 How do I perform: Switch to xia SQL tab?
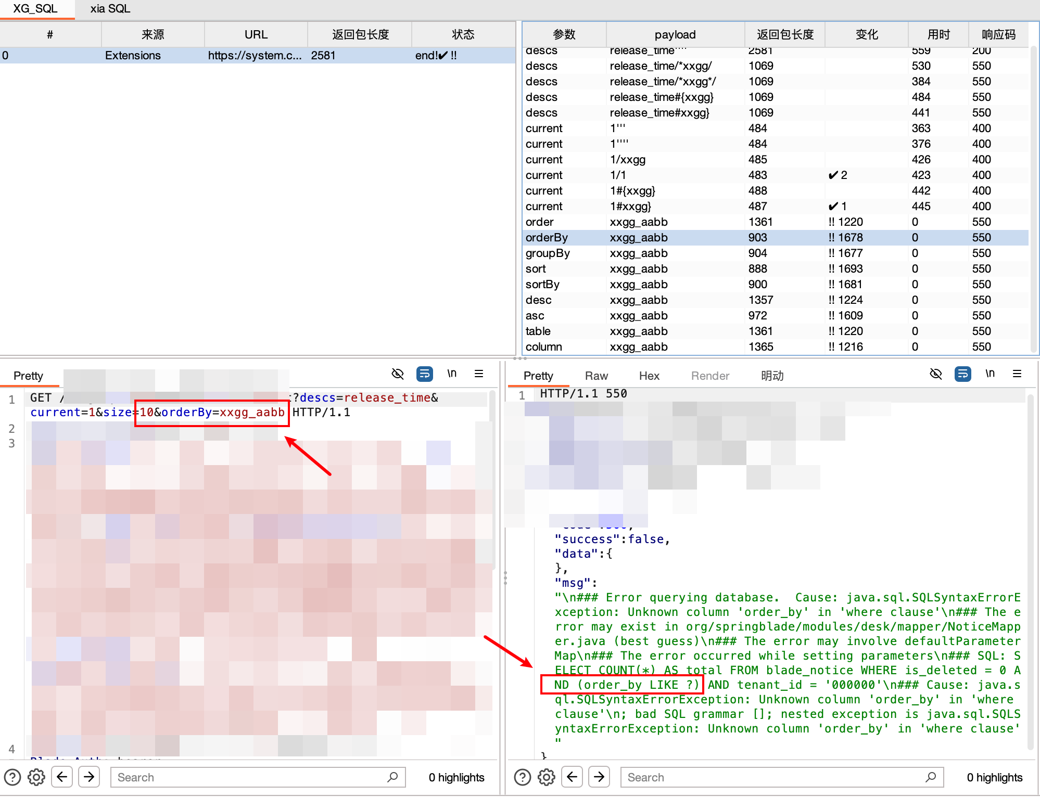point(110,9)
